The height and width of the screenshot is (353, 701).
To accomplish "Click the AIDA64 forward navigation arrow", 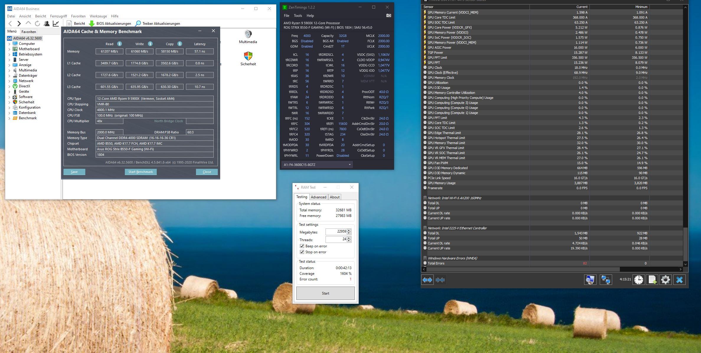I will [19, 24].
